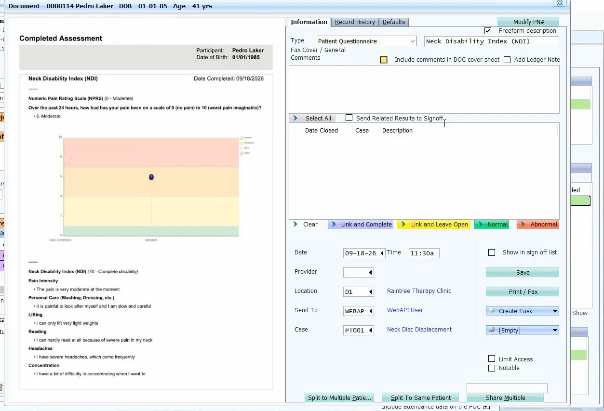Image resolution: width=604 pixels, height=411 pixels.
Task: Click the Clear arrow icon
Action: click(x=296, y=224)
